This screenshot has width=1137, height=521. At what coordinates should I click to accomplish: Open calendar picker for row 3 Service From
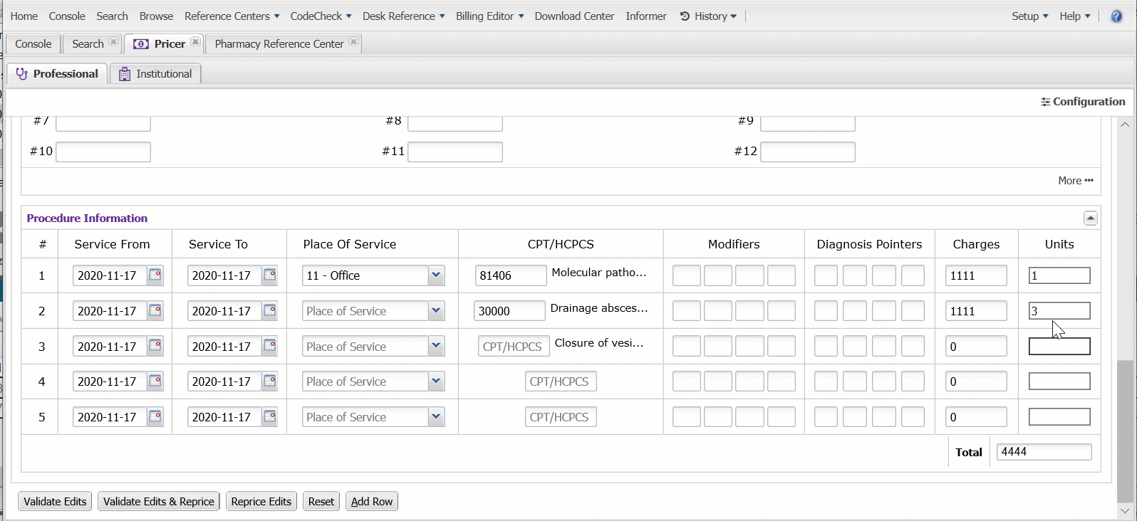(x=155, y=347)
